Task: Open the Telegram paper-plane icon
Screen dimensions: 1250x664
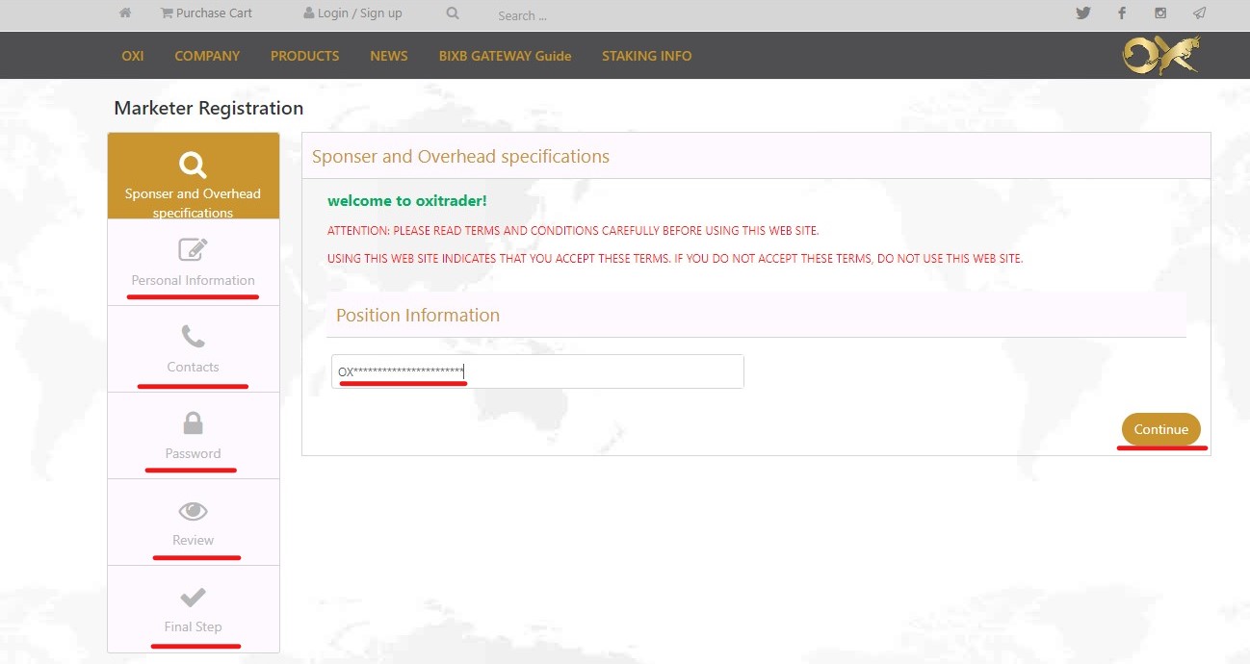Action: [x=1199, y=13]
